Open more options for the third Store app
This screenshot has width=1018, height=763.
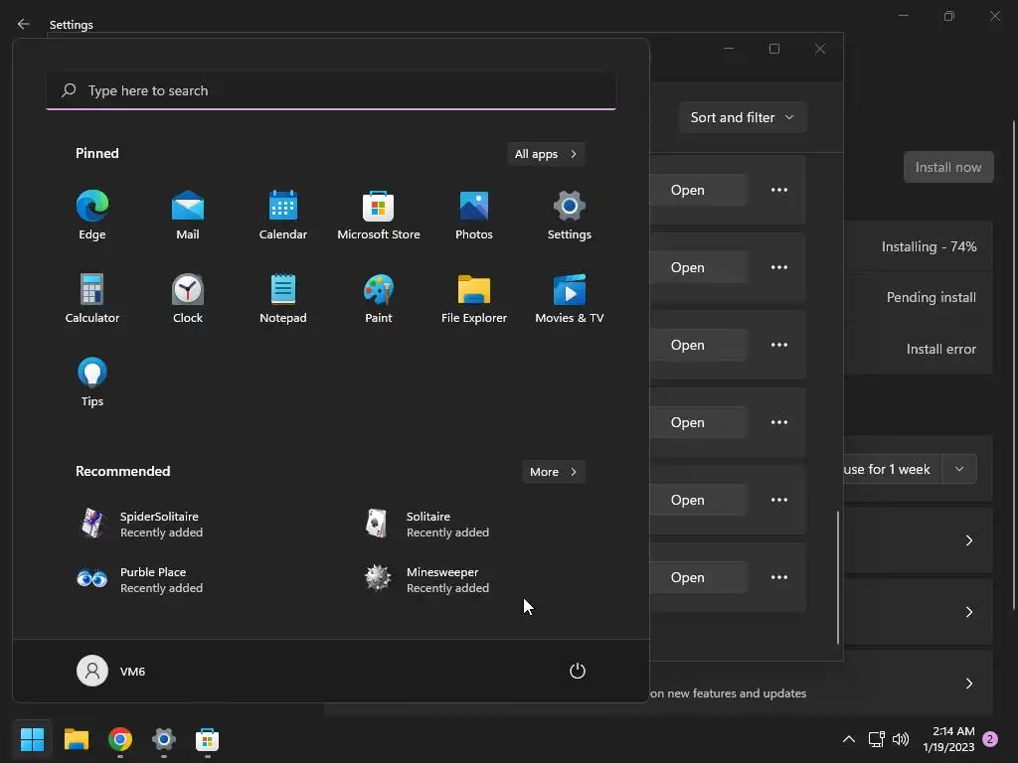779,345
